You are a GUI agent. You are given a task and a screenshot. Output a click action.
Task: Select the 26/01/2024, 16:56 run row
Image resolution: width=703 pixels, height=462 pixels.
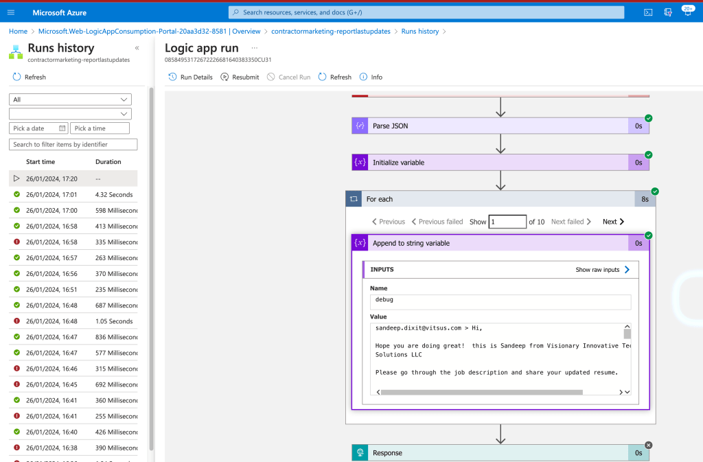pos(73,273)
